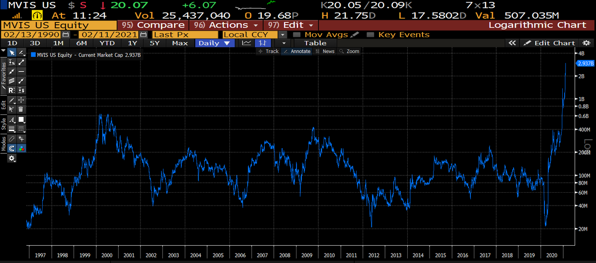The image size is (596, 263).
Task: Open the end date calendar picker
Action: coord(144,35)
